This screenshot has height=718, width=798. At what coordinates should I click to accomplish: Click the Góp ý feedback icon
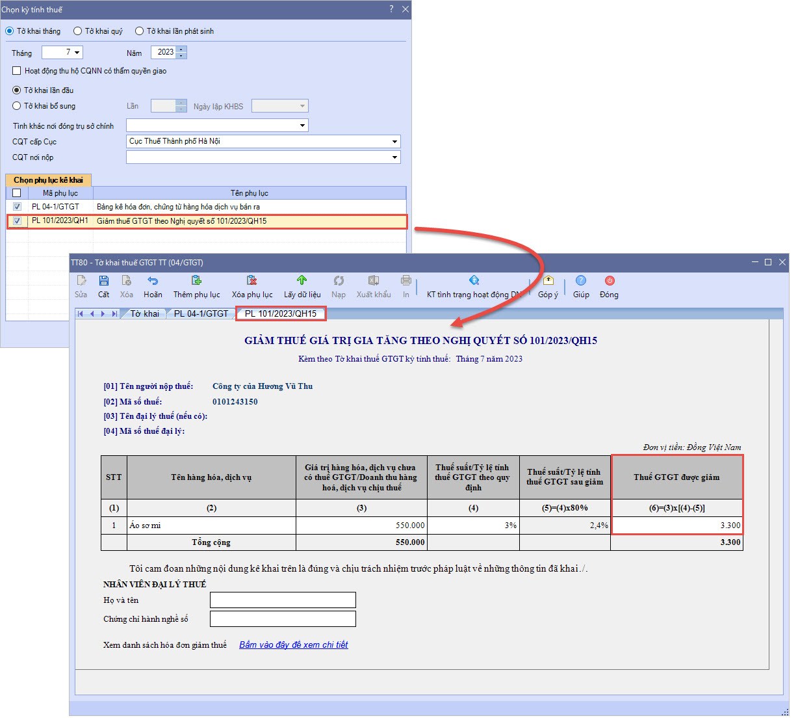click(x=548, y=281)
